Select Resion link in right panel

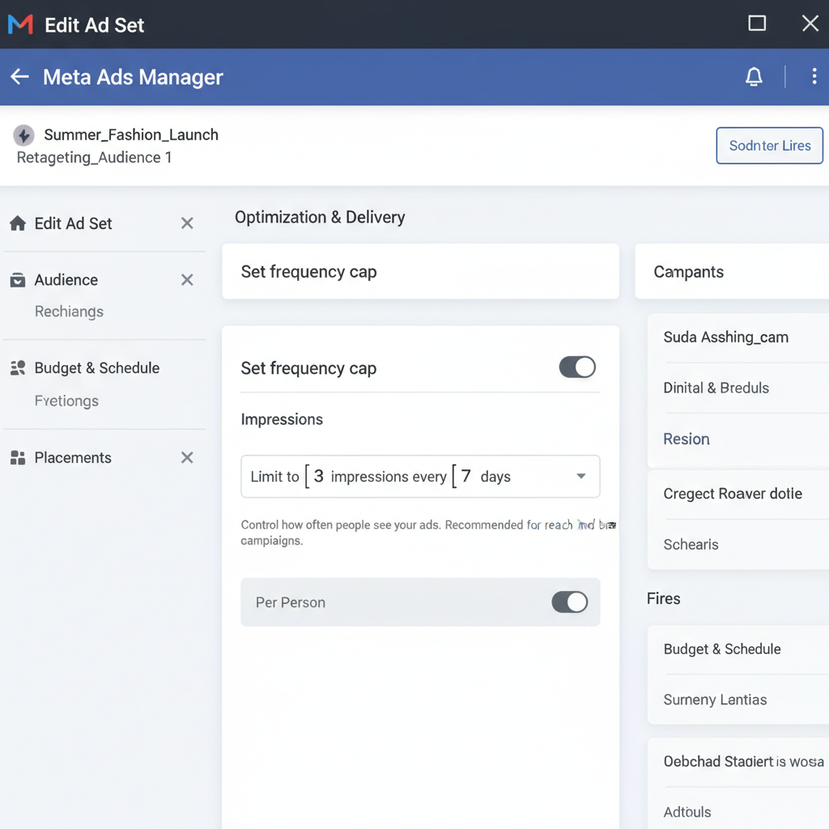(687, 439)
